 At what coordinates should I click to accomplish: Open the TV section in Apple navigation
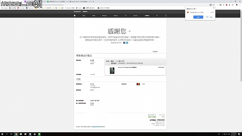126,15
